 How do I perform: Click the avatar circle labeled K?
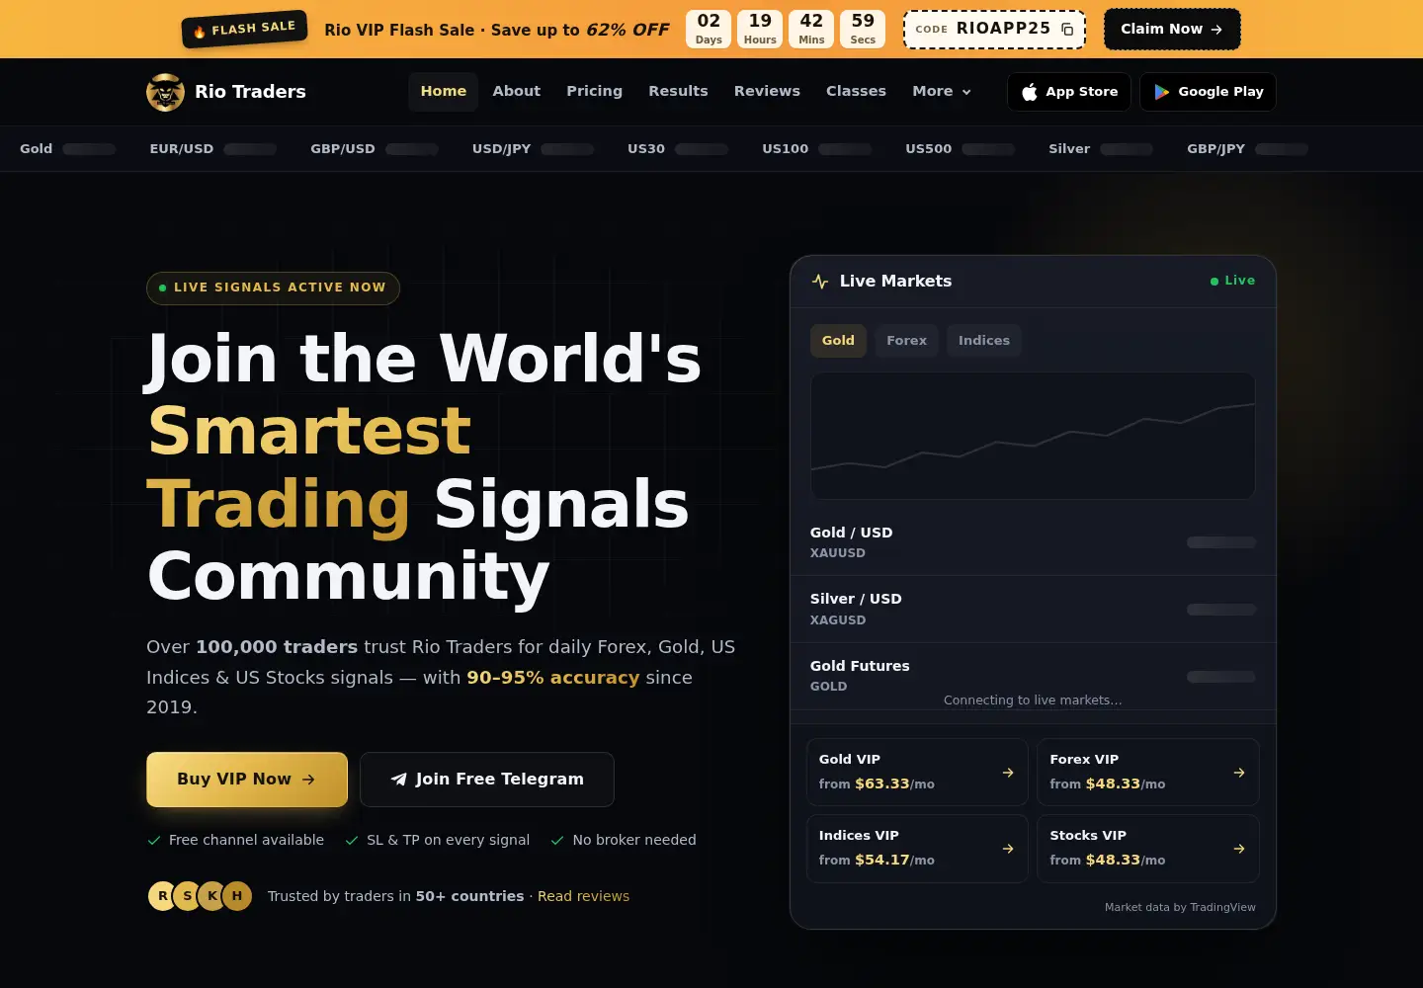[211, 896]
